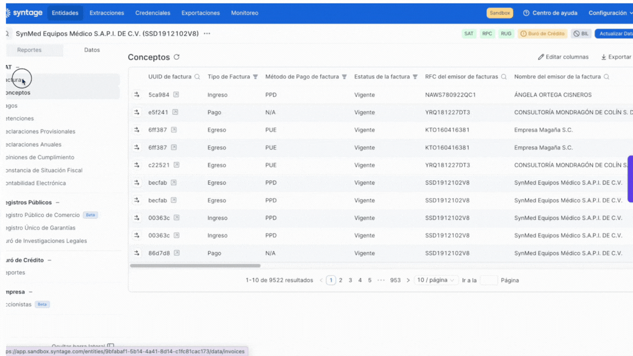Collapse the Buró de Crédito sidebar section
Viewport: 633px width, 356px height.
point(49,260)
